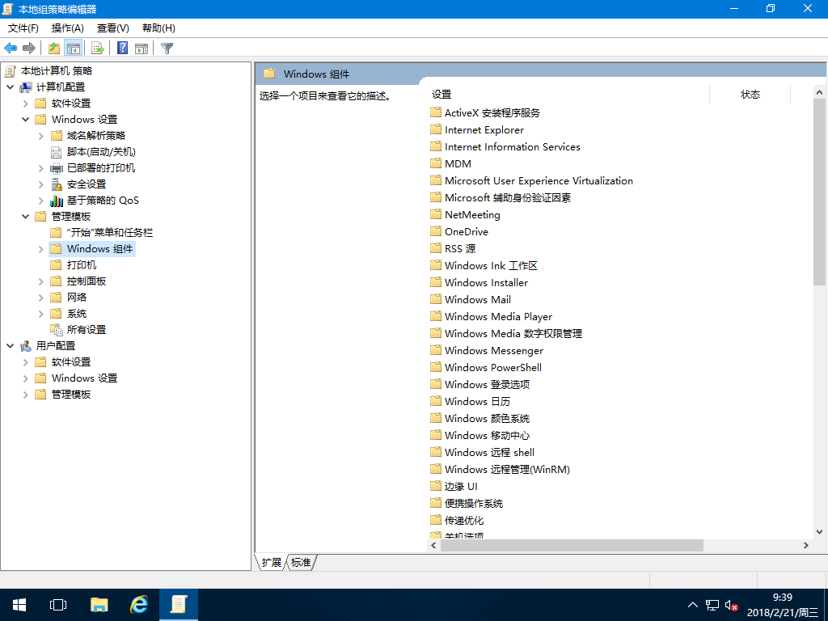Screen dimensions: 828x621
Task: Click the up one level folder icon
Action: (53, 48)
